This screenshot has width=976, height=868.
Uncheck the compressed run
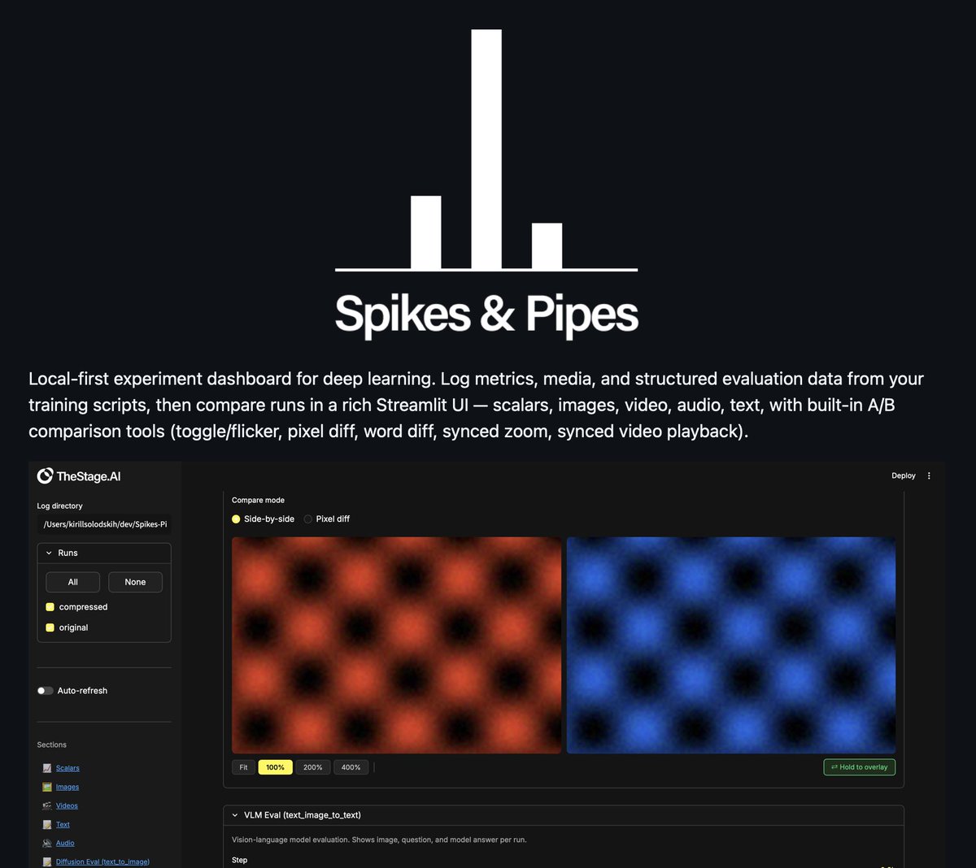click(50, 606)
